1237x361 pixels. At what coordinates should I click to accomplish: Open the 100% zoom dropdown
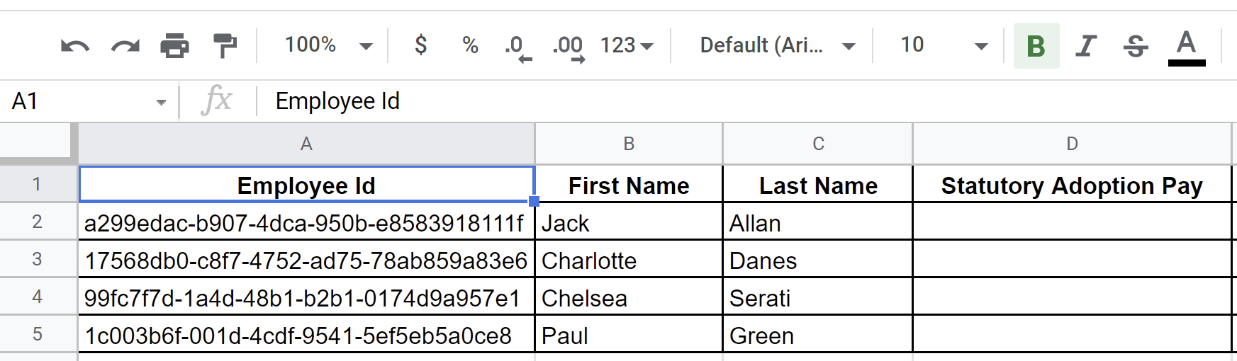click(x=328, y=45)
